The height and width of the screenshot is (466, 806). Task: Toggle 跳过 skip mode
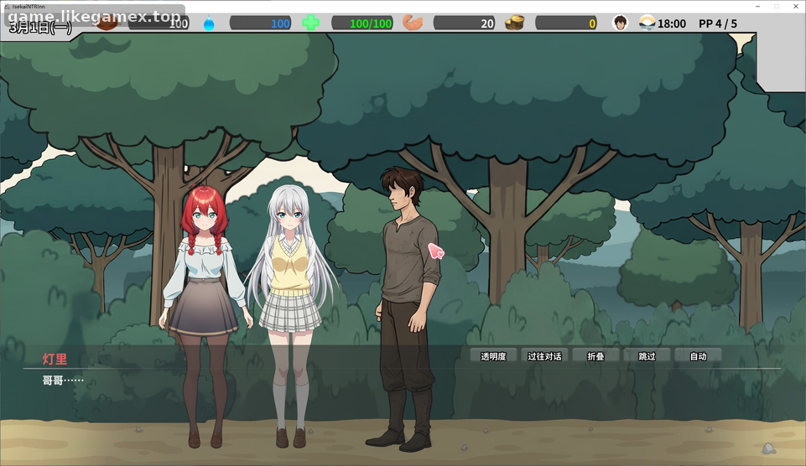click(x=647, y=356)
